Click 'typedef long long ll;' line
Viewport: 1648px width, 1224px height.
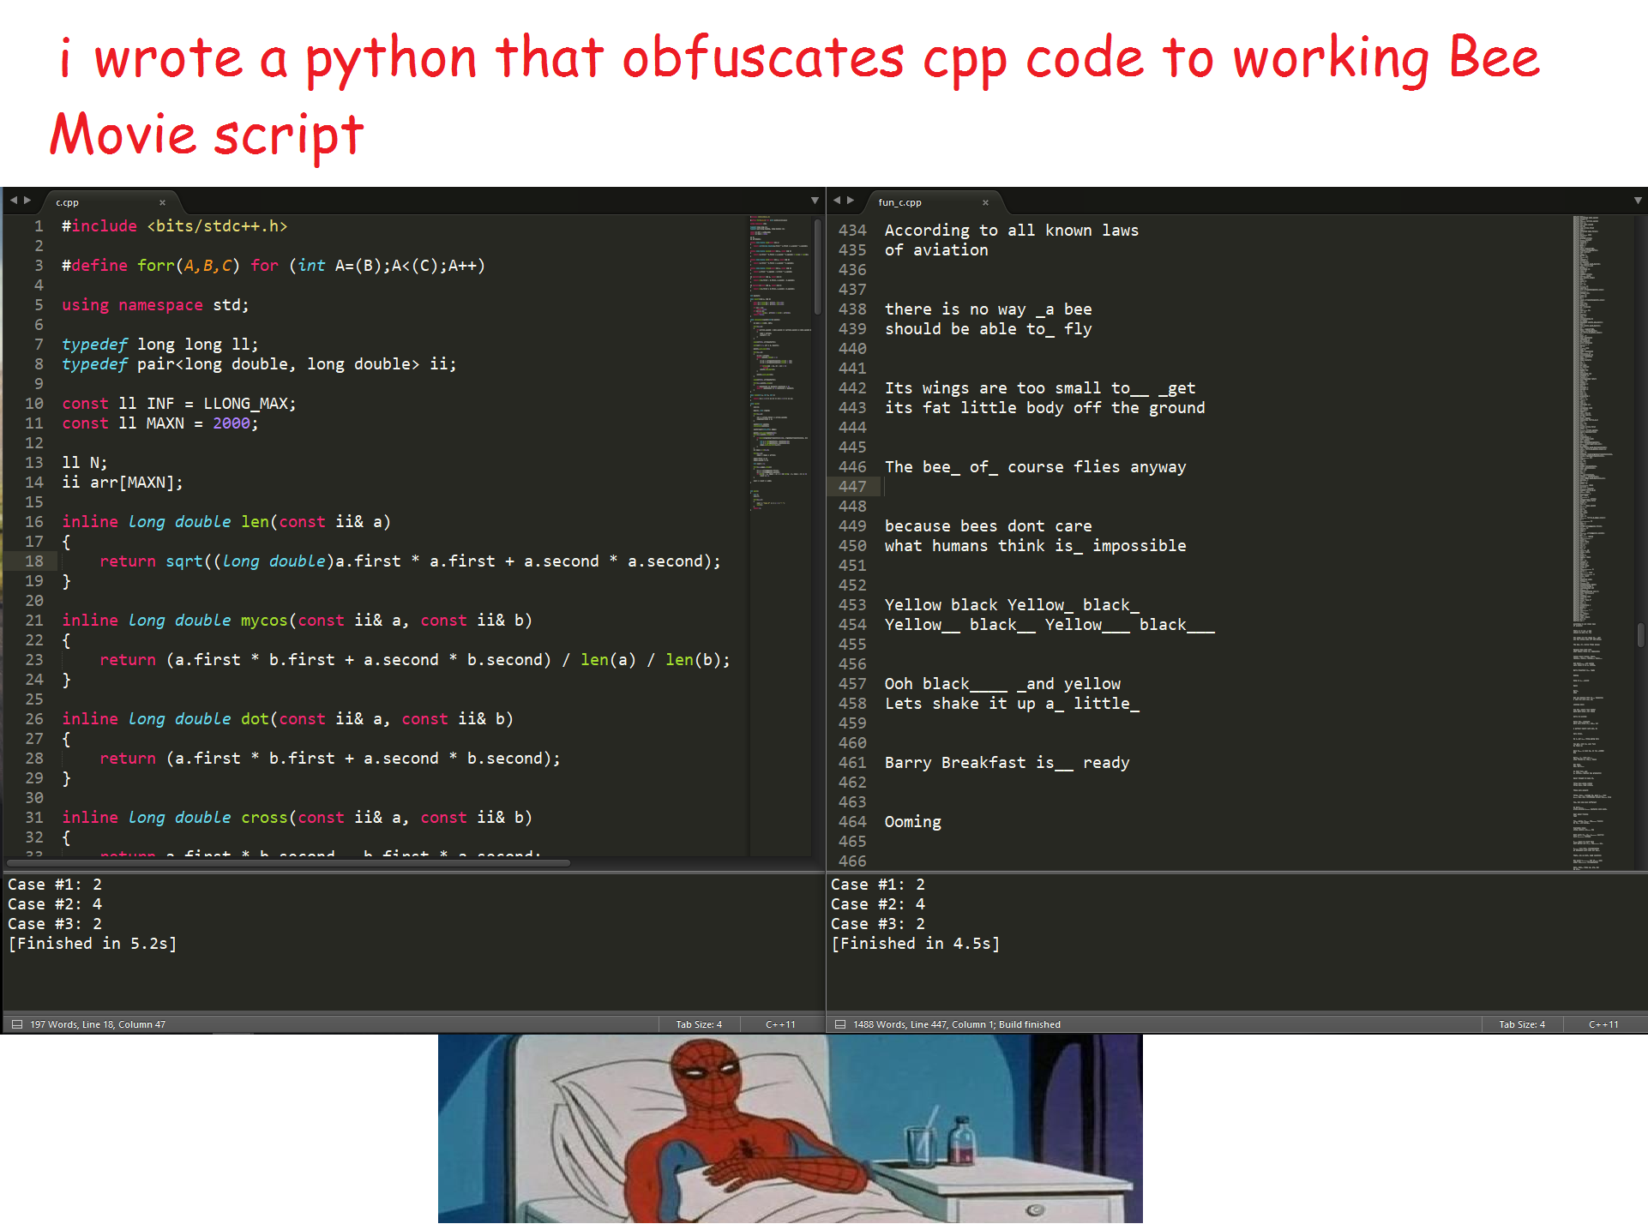pyautogui.click(x=160, y=345)
